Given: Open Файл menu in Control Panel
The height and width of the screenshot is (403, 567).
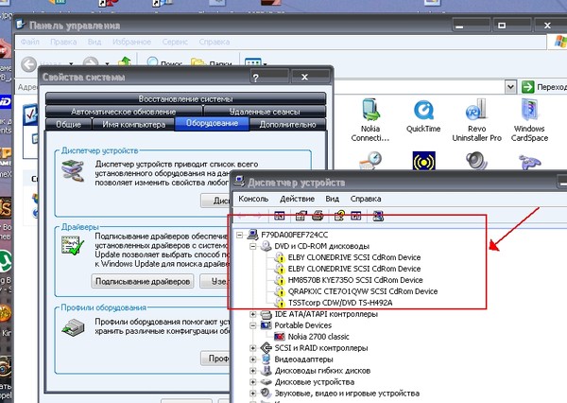Looking at the screenshot, I should point(29,42).
